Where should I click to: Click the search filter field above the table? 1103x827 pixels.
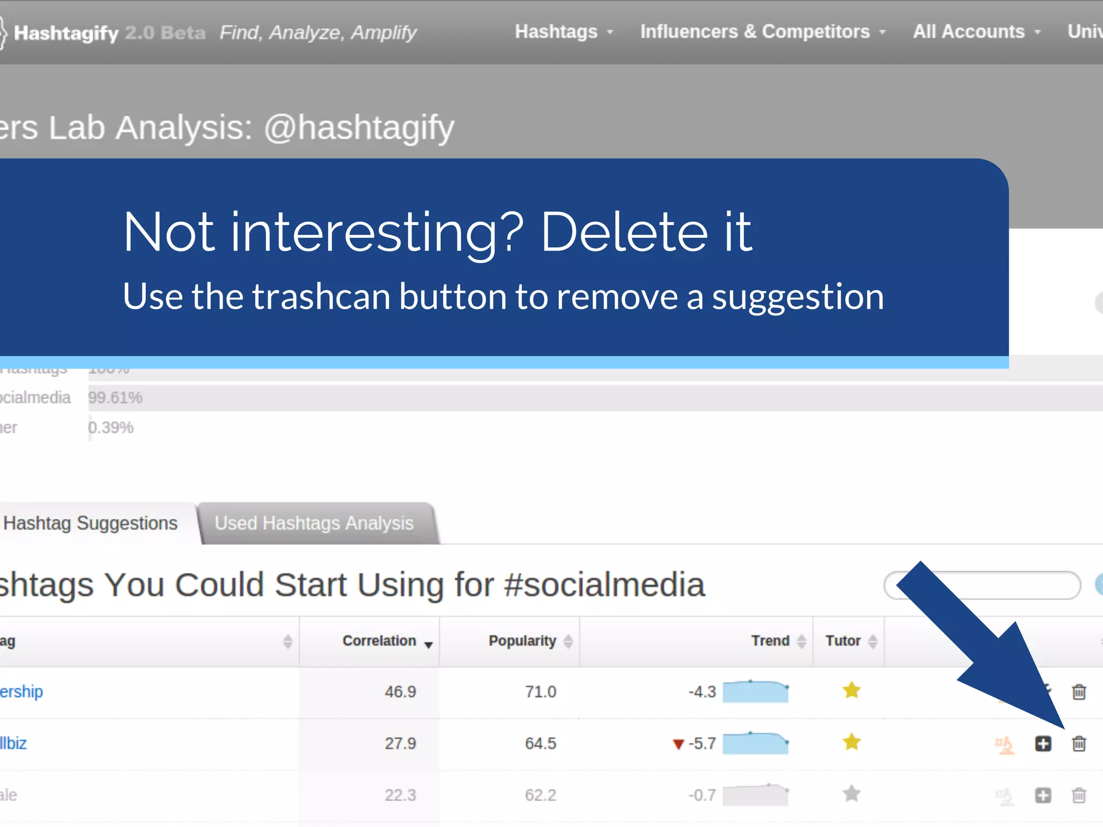[982, 585]
